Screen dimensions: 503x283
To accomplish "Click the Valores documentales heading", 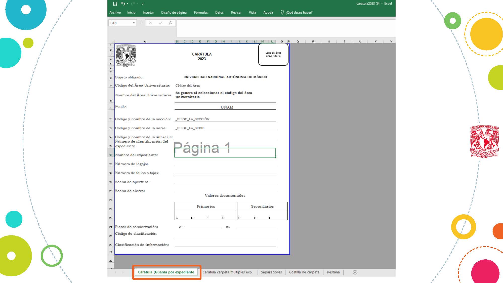I will point(225,195).
